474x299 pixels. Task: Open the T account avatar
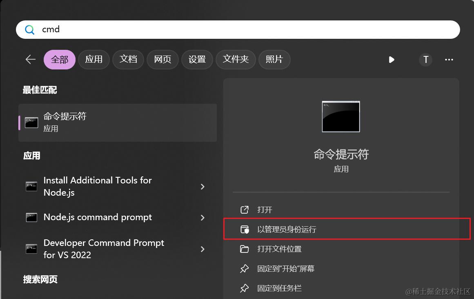click(426, 60)
